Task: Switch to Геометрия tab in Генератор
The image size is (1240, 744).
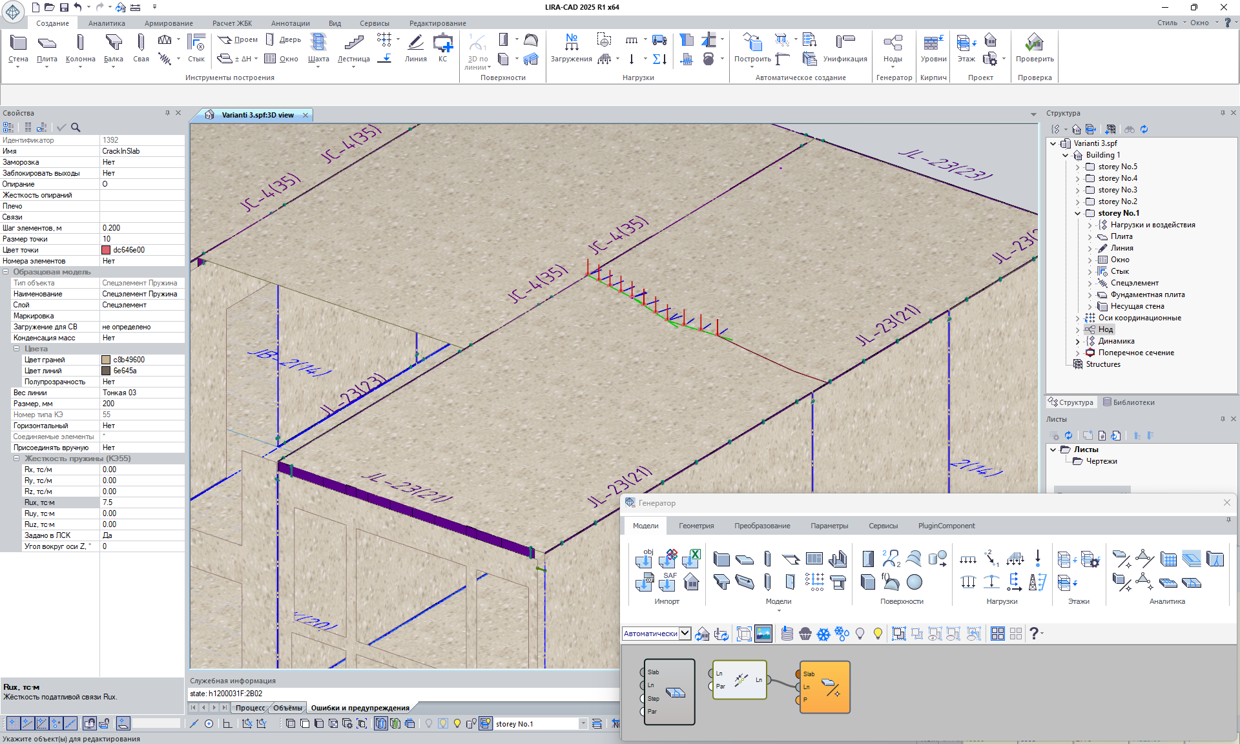Action: pyautogui.click(x=696, y=526)
